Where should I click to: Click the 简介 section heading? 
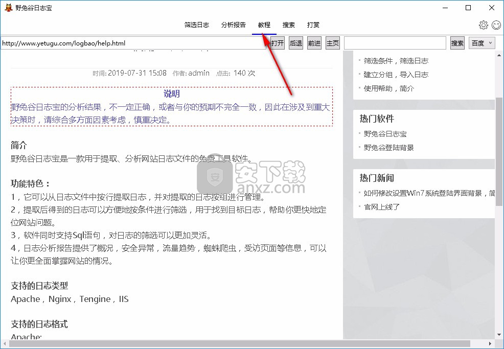tap(19, 145)
